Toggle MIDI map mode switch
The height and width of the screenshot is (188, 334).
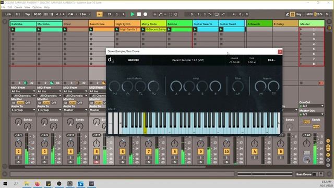pos(309,14)
